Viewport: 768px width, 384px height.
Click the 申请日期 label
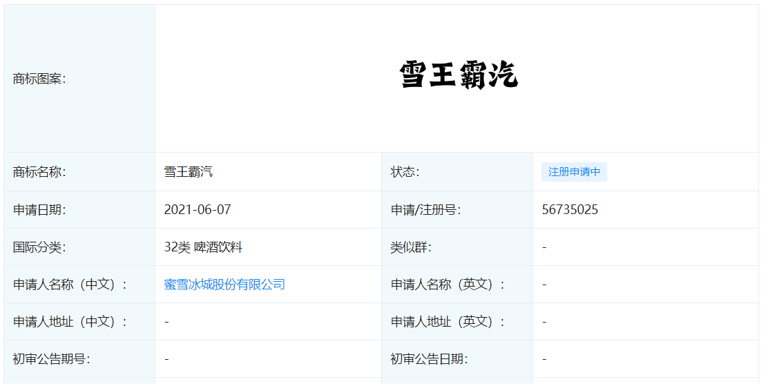pos(39,210)
